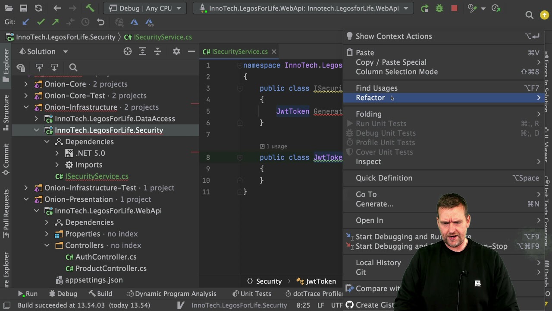Image resolution: width=552 pixels, height=311 pixels.
Task: Expand the Onion-Core-Test folder
Action: pos(26,95)
